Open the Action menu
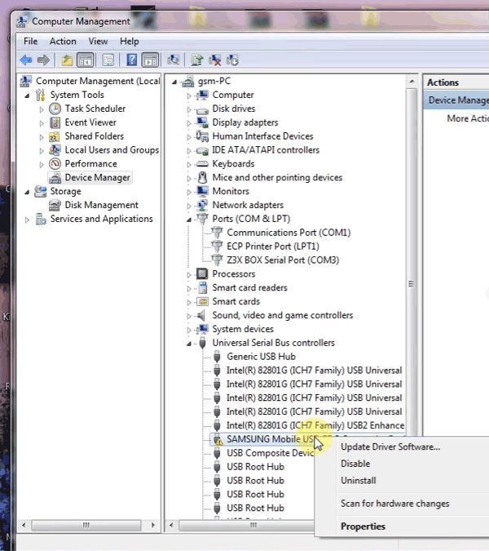The width and height of the screenshot is (489, 551). coord(63,42)
